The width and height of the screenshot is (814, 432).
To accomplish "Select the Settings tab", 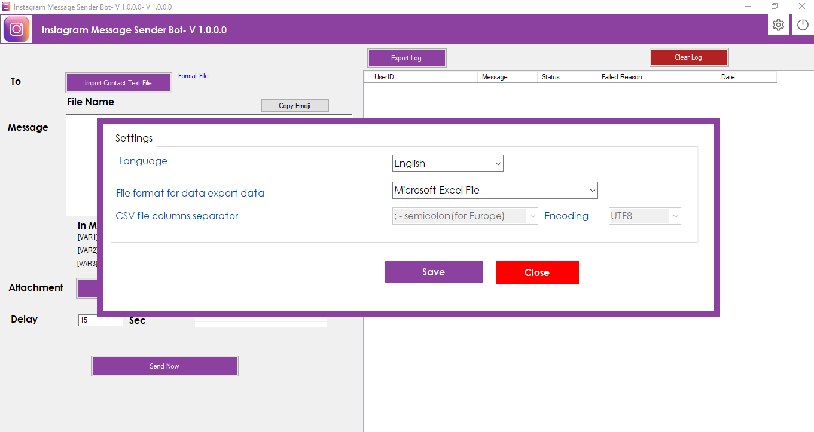I will point(134,138).
